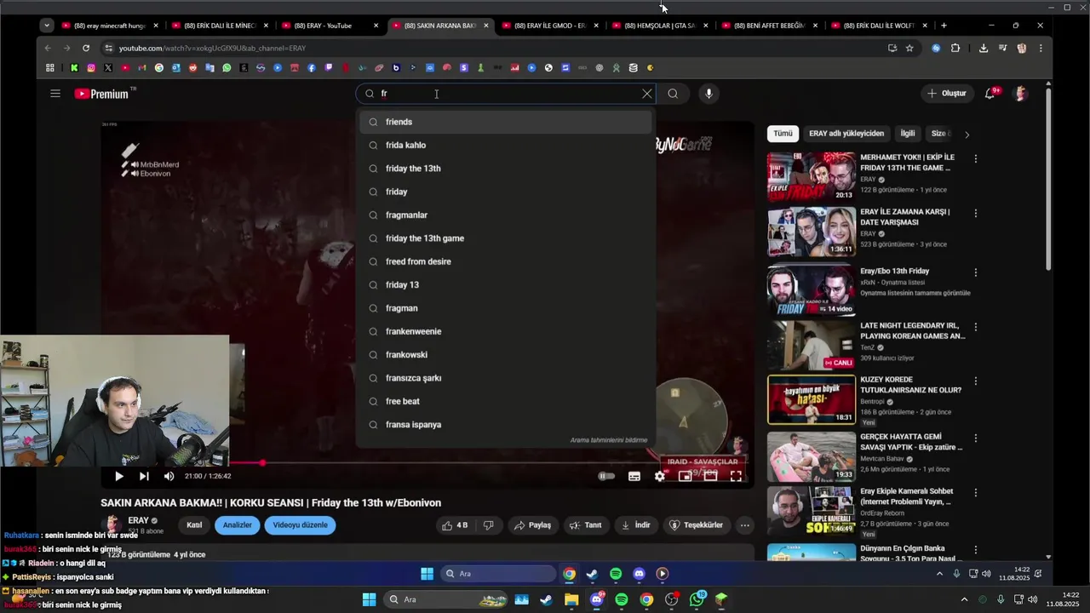Screen dimensions: 1090x613
Task: Open the YouTube guide hamburger menu
Action: 55,94
